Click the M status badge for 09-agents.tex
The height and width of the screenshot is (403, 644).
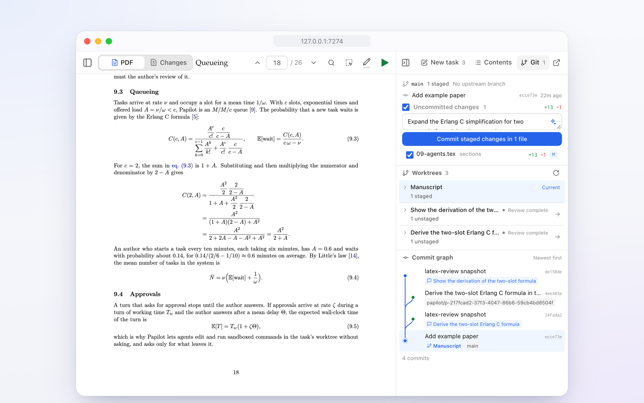click(553, 154)
